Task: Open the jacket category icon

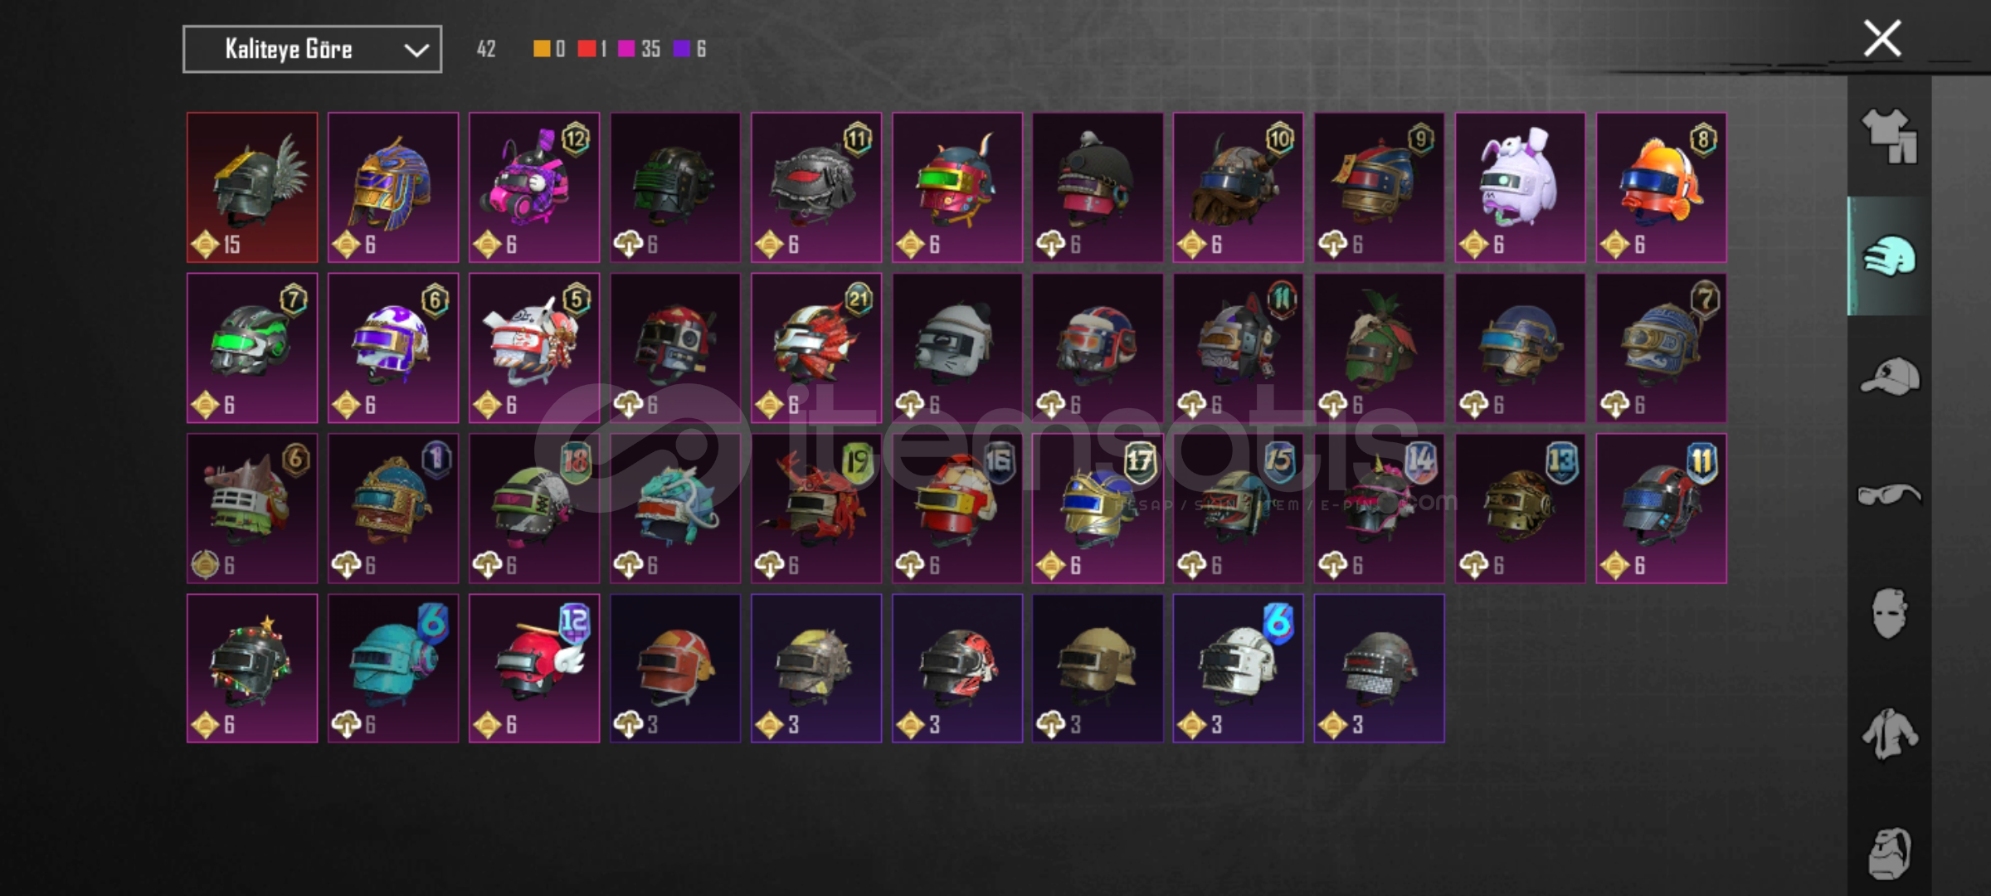Action: pyautogui.click(x=1889, y=733)
